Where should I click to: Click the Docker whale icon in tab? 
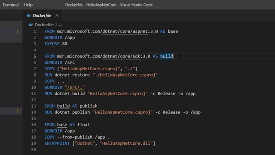29,15
